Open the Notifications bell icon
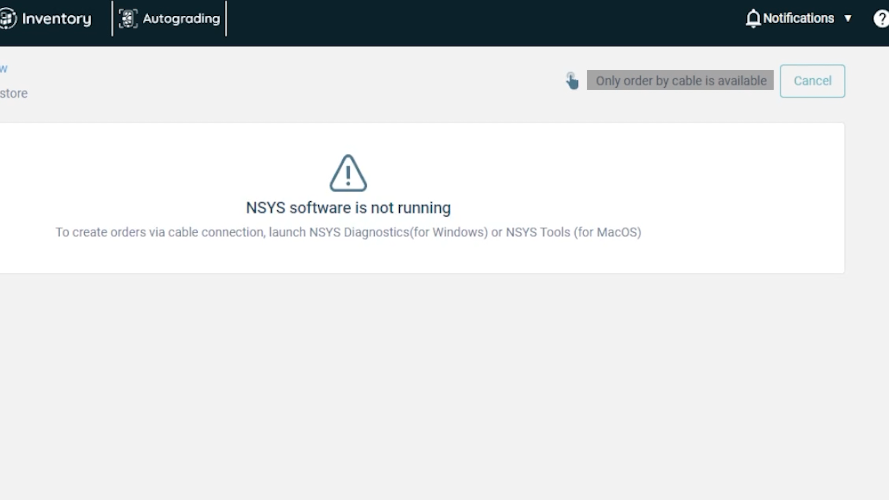889x500 pixels. pyautogui.click(x=753, y=19)
